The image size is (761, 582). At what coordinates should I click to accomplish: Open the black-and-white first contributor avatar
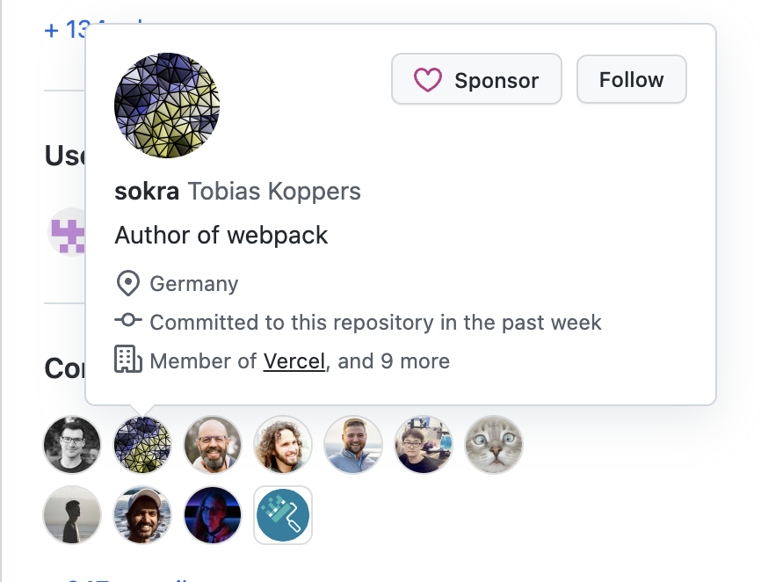click(72, 445)
